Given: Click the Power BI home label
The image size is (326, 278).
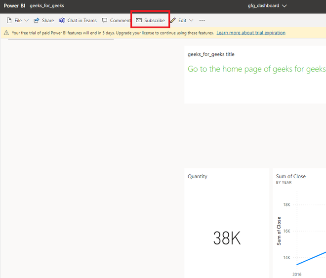Looking at the screenshot, I should click(x=14, y=5).
